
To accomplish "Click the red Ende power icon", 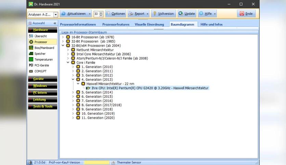I will pos(242,13).
